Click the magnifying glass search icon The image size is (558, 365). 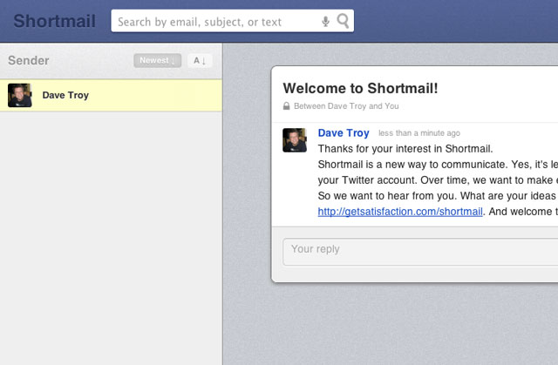click(343, 22)
